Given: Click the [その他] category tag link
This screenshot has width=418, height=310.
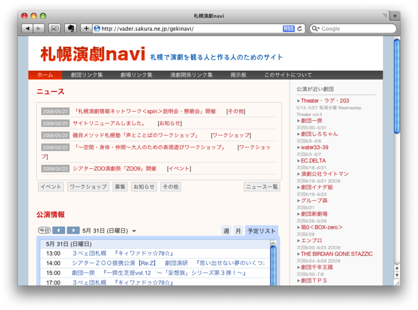Looking at the screenshot, I should pos(236,112).
